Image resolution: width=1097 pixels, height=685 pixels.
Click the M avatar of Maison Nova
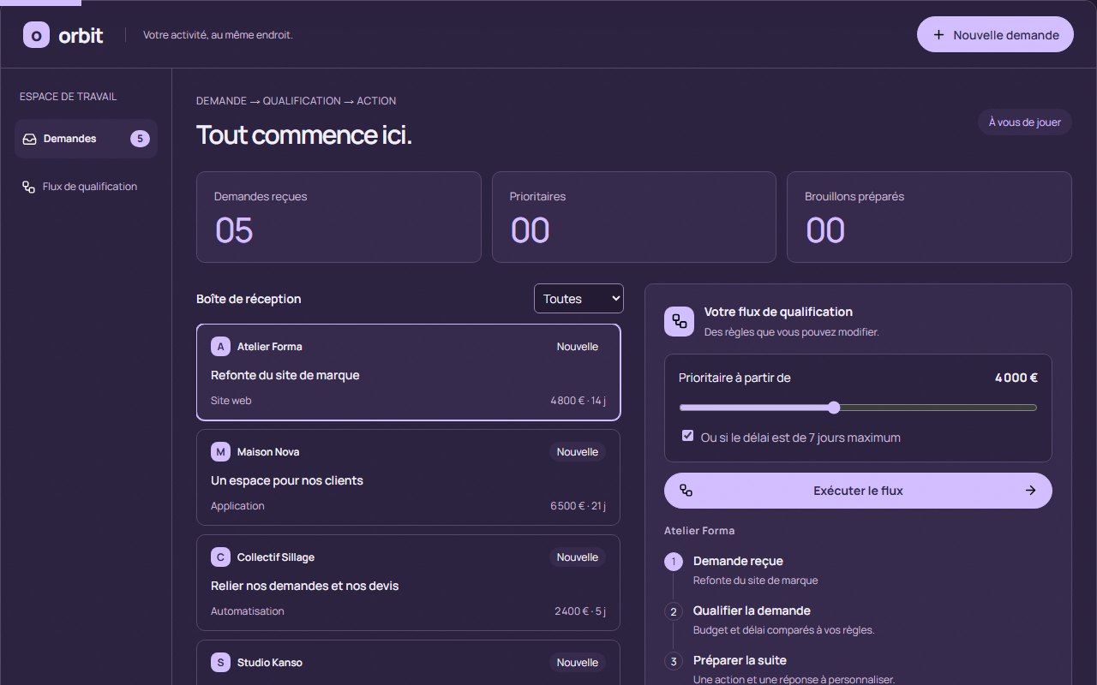point(220,452)
